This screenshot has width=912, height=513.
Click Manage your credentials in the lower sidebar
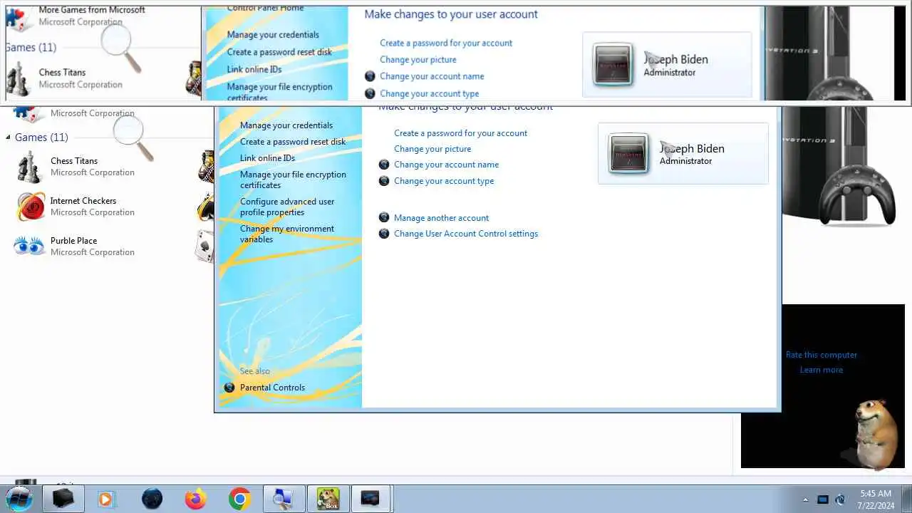coord(286,125)
